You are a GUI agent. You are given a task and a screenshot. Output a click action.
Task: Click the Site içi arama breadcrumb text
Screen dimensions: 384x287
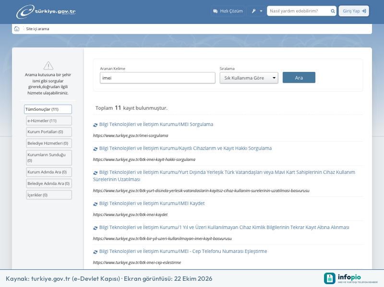click(x=37, y=29)
